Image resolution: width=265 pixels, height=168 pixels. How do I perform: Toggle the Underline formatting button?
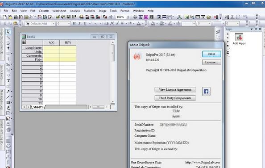tap(85, 24)
